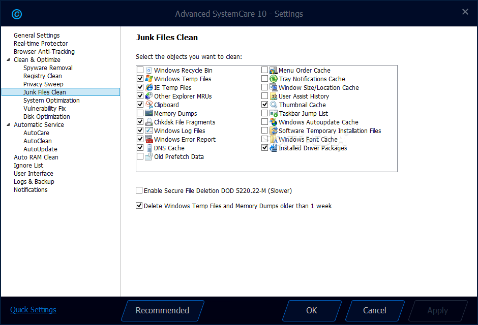Screen dimensions: 478x325
Task: Click the Windows Autoupdate Cache icon
Action: coord(274,122)
